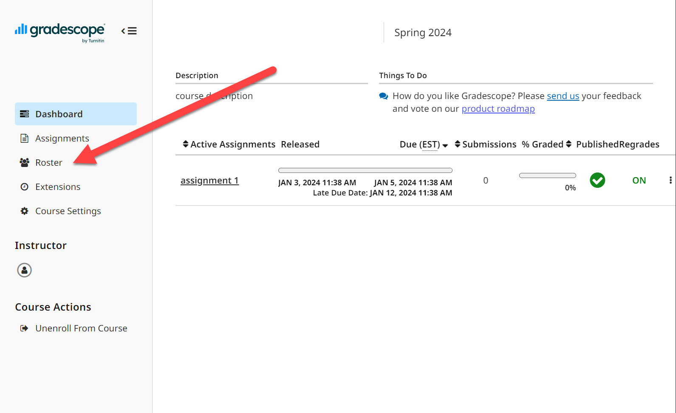Click the Course Settings gear icon

tap(25, 211)
